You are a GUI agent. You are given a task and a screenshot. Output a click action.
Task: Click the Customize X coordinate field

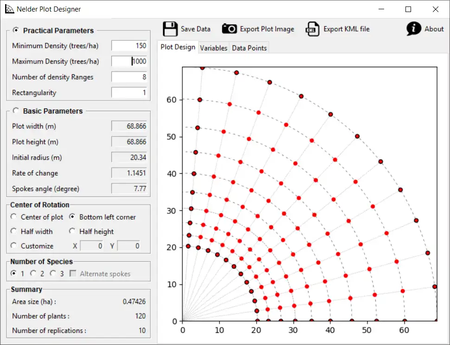91,246
